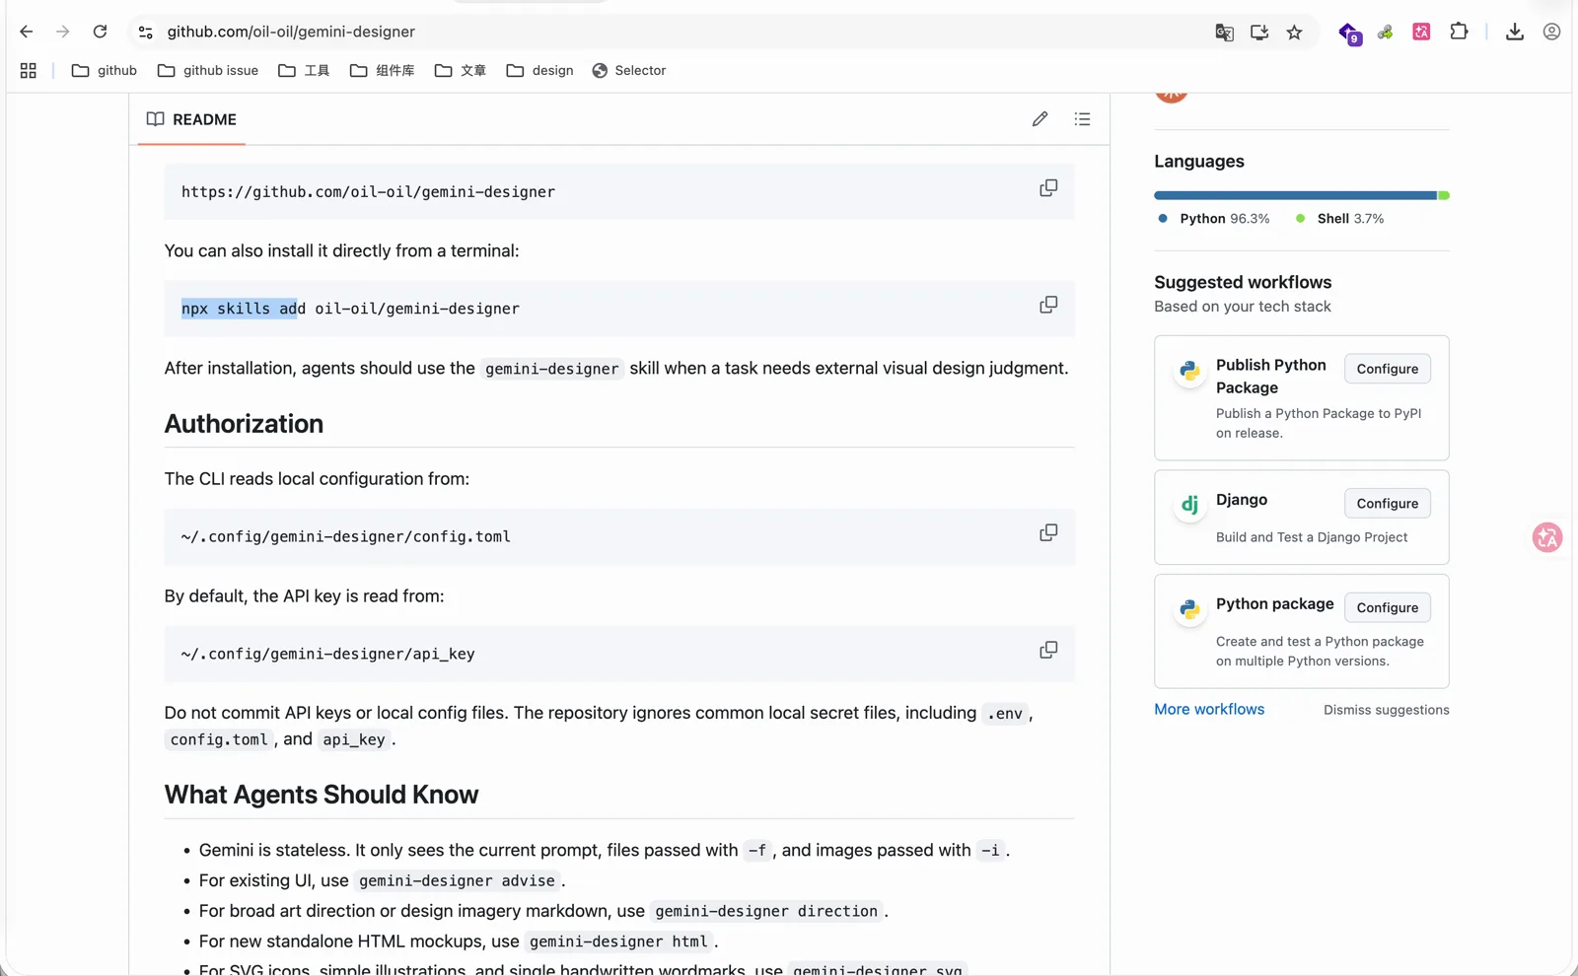The width and height of the screenshot is (1578, 976).
Task: Click the ~/.config/gemini-designer/api_key code text
Action: pos(328,654)
